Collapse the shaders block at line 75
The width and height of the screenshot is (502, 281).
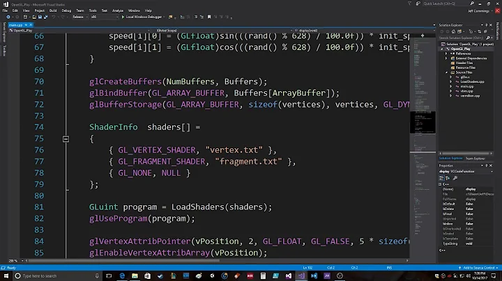coord(66,139)
